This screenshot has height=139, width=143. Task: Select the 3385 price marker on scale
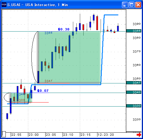point(134,31)
